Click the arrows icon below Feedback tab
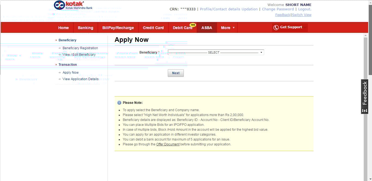Screen dimensions: 372x181 click(x=365, y=111)
